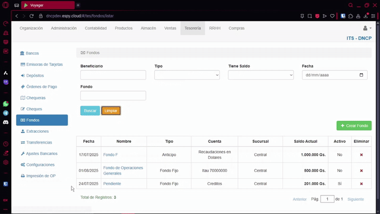
Task: Select Impresión de OP option
Action: [x=41, y=176]
